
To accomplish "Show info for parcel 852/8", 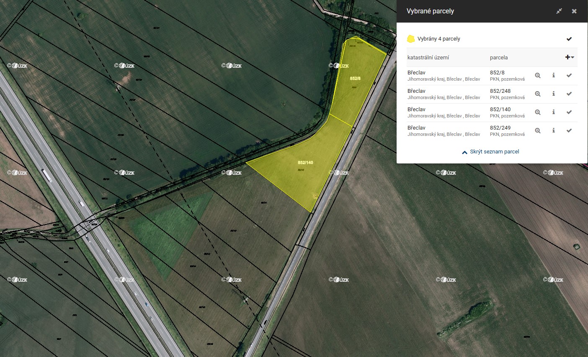I will pos(553,76).
